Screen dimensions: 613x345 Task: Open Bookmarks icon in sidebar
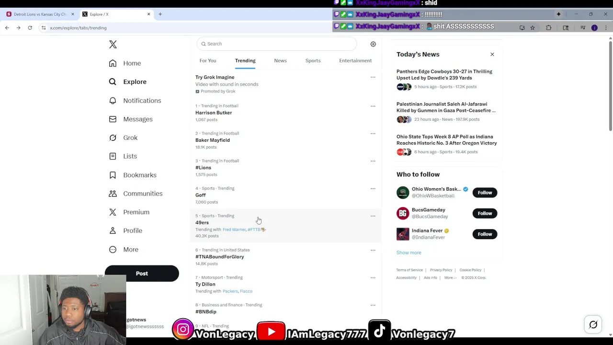pyautogui.click(x=113, y=175)
